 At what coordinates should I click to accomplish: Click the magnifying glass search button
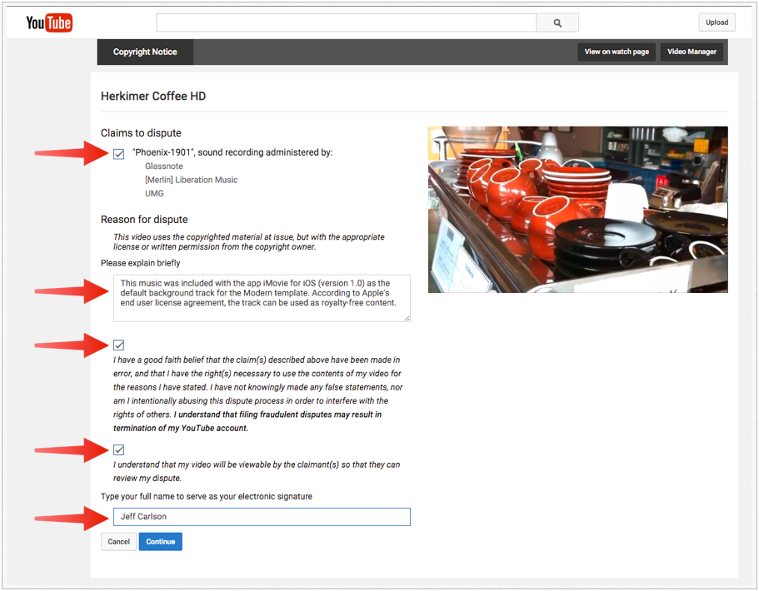point(557,23)
